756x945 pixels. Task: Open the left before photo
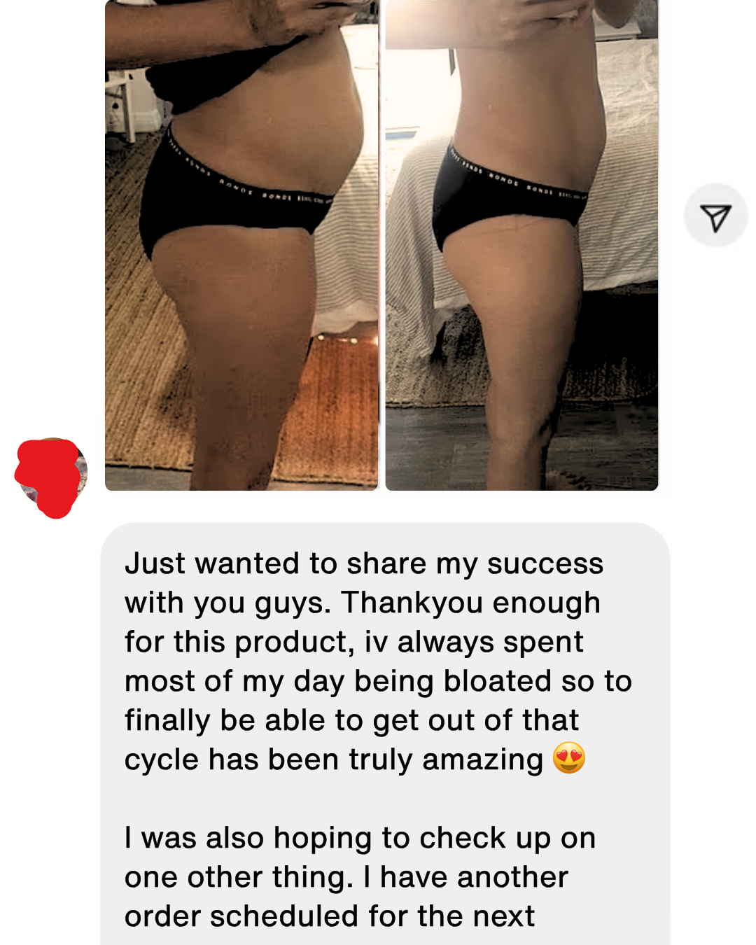241,245
